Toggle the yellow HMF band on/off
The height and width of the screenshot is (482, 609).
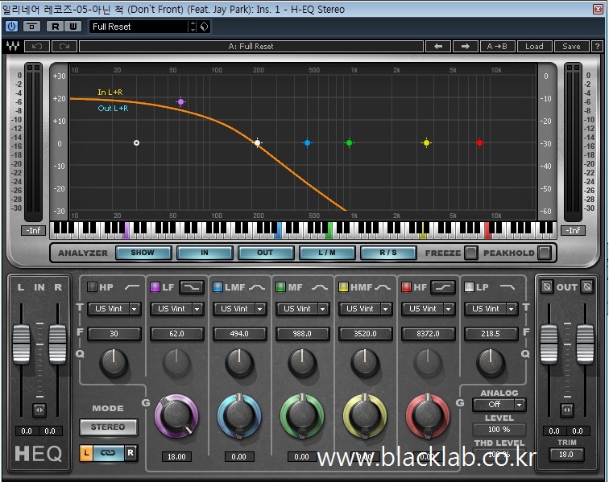pos(343,287)
